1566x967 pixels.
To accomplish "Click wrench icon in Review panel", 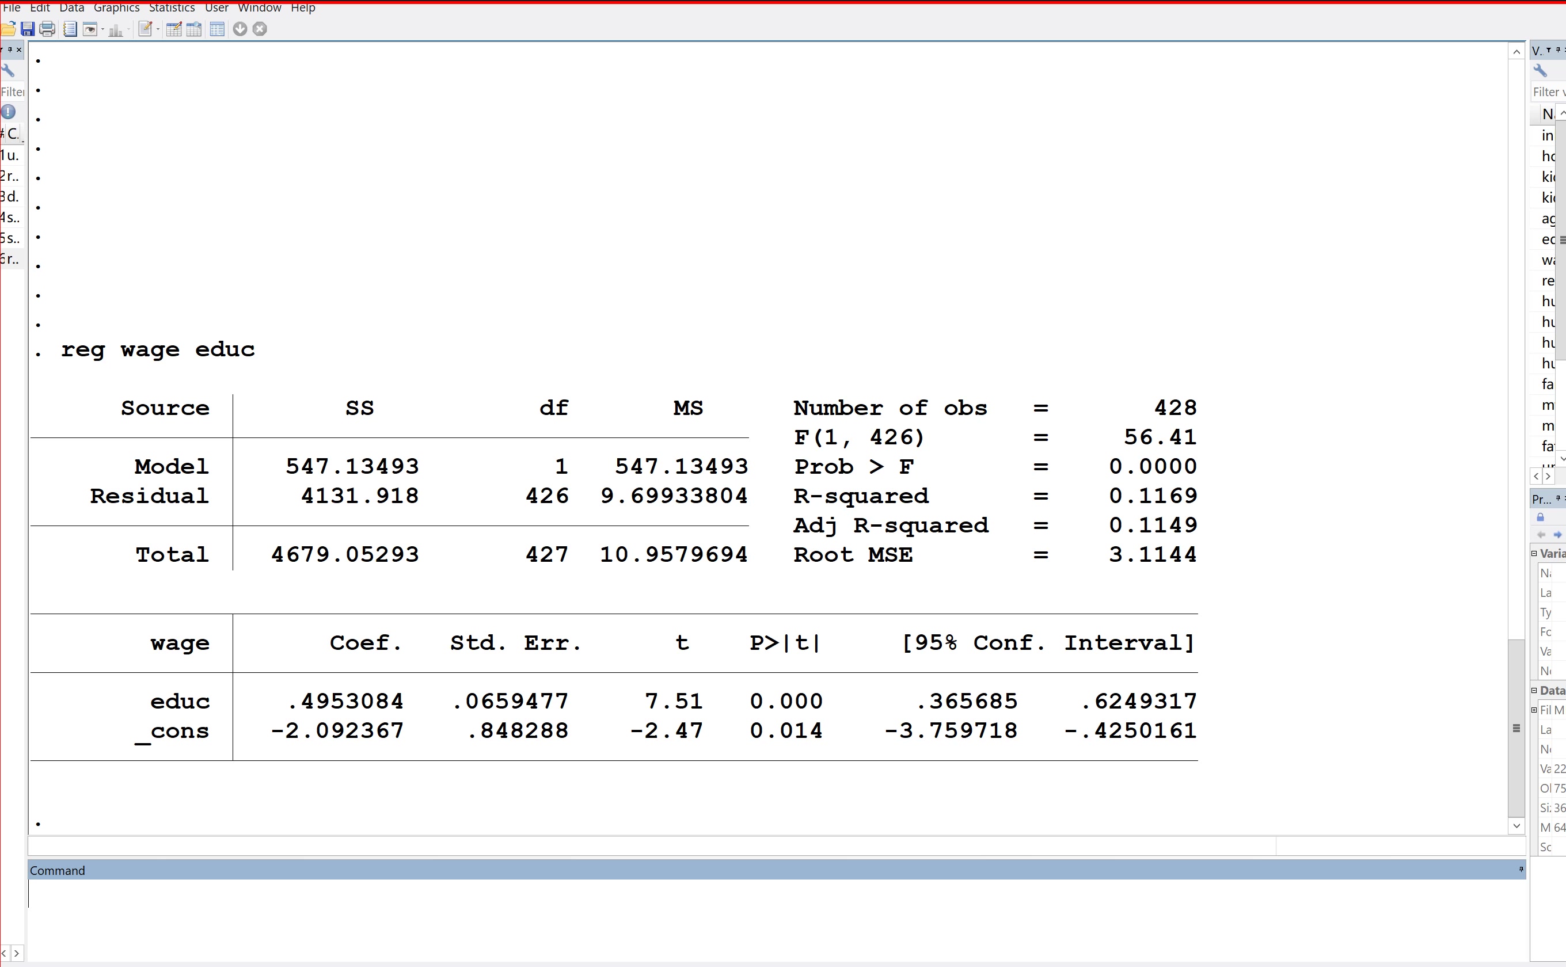I will tap(7, 70).
